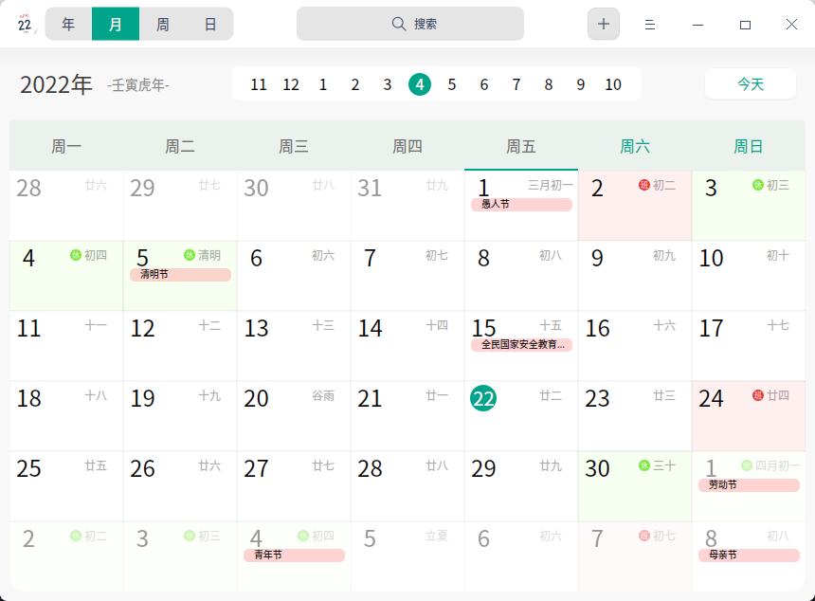Select month 10 in month strip
The height and width of the screenshot is (601, 815).
613,84
